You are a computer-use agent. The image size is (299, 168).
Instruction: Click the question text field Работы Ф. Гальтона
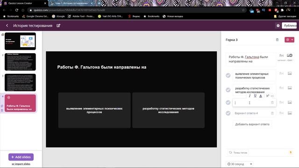(x=251, y=59)
